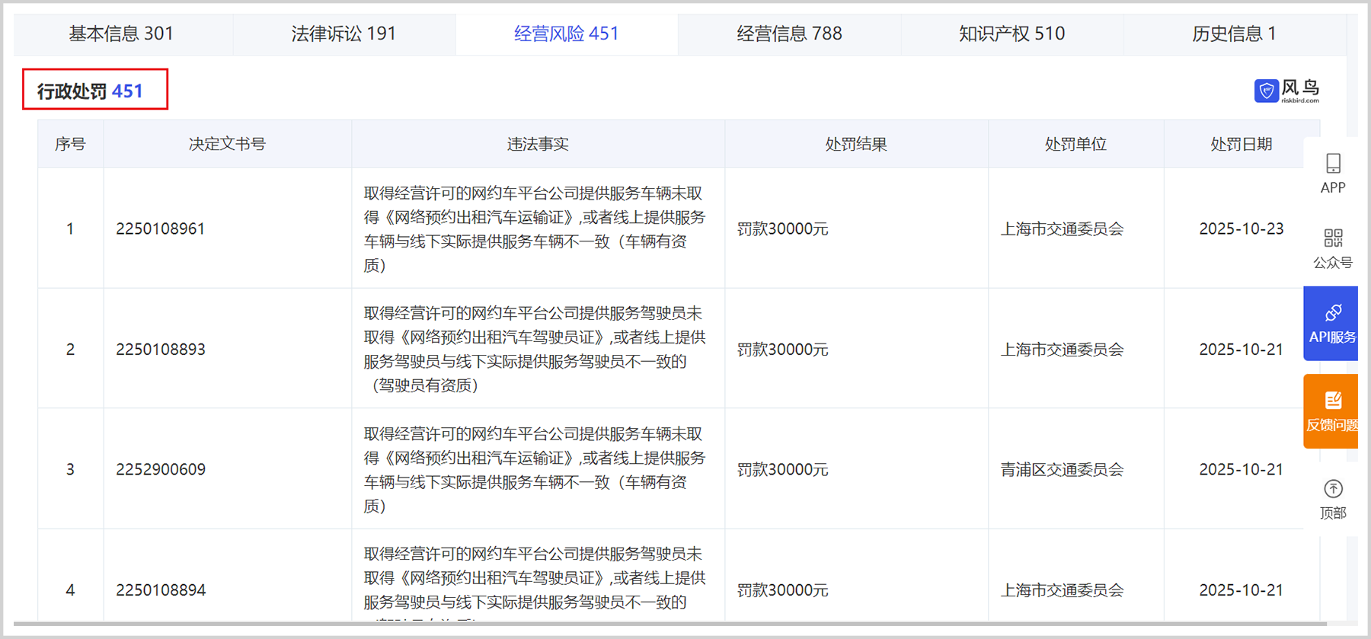The image size is (1371, 639).
Task: Go to the 经营信息 788 tab
Action: [789, 34]
